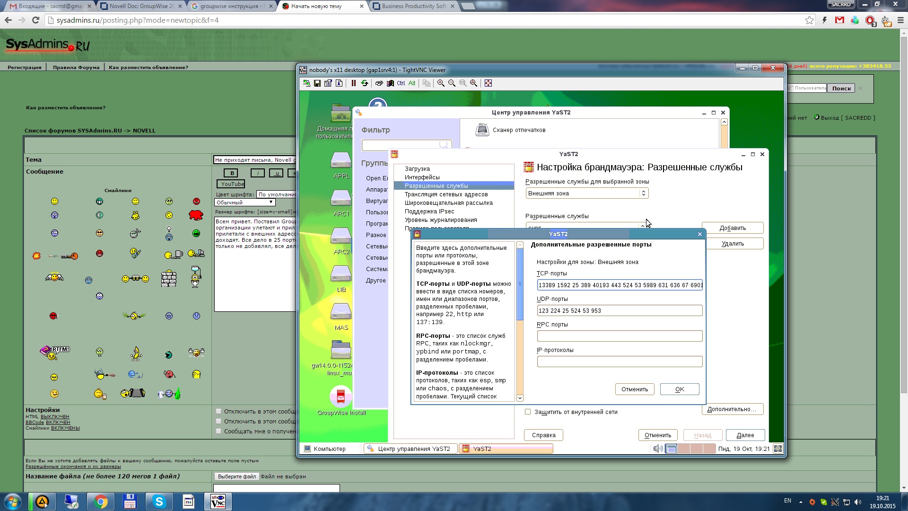Toggle 'Сообщать мне о получен' checkbox
This screenshot has height=511, width=908.
tap(218, 431)
